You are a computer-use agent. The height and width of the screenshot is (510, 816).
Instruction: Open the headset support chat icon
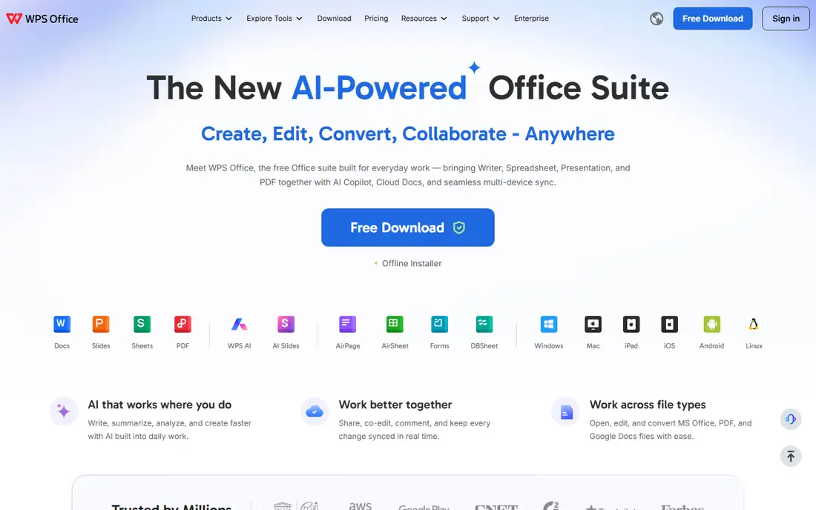click(791, 419)
